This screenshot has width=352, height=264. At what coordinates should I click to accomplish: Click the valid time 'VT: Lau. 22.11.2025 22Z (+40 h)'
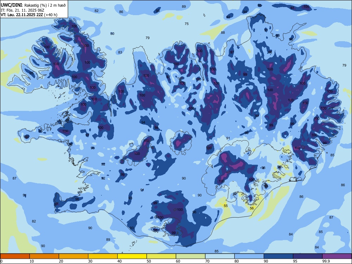(29, 15)
